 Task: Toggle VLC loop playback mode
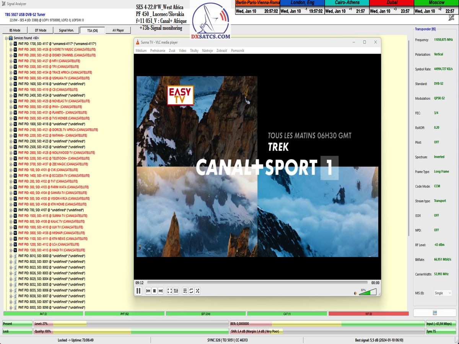tap(191, 291)
